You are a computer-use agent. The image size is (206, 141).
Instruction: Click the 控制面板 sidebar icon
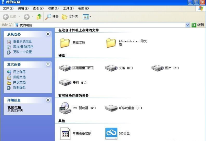[9, 88]
